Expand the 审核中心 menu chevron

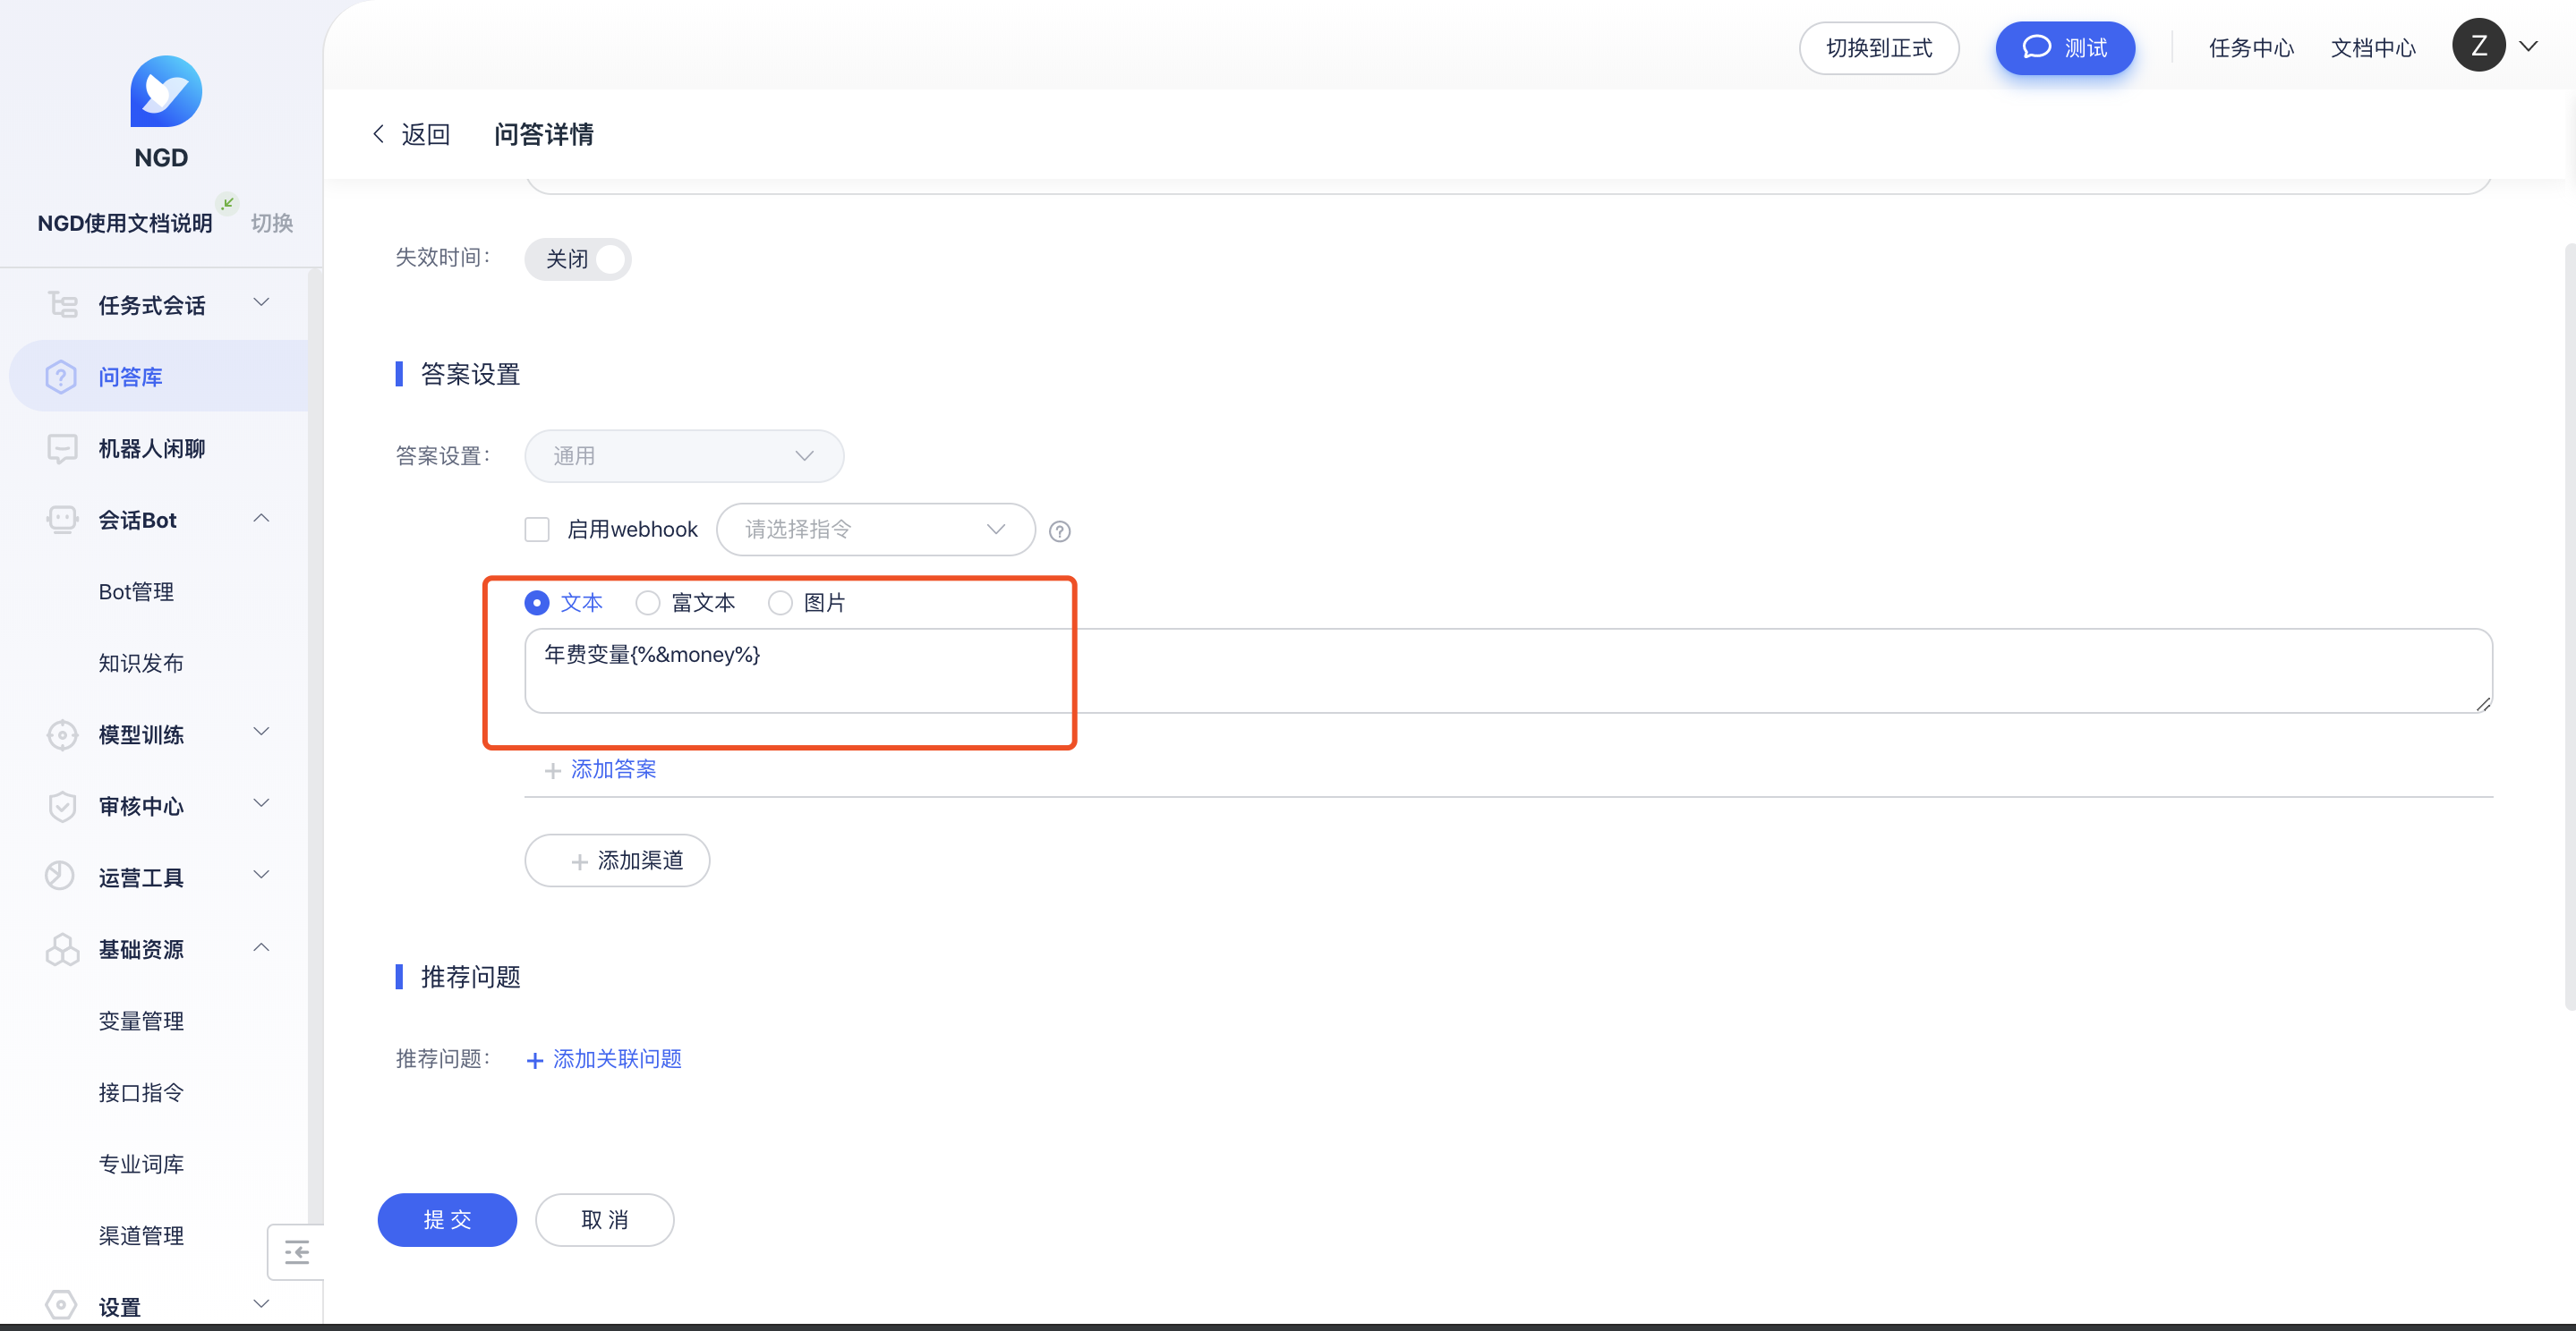click(261, 802)
